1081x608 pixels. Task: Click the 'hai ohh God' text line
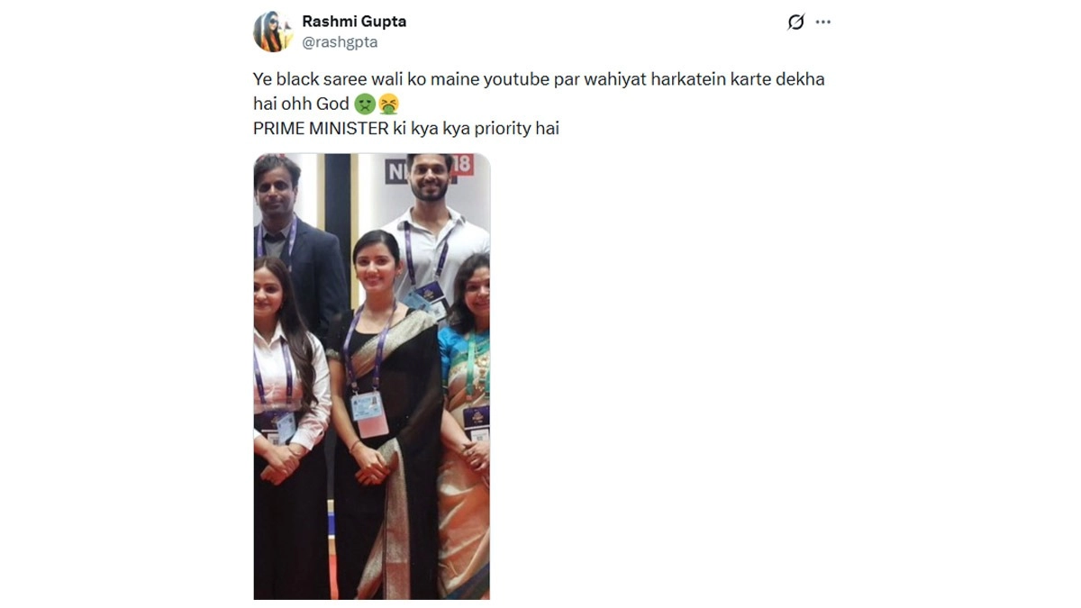tap(301, 104)
